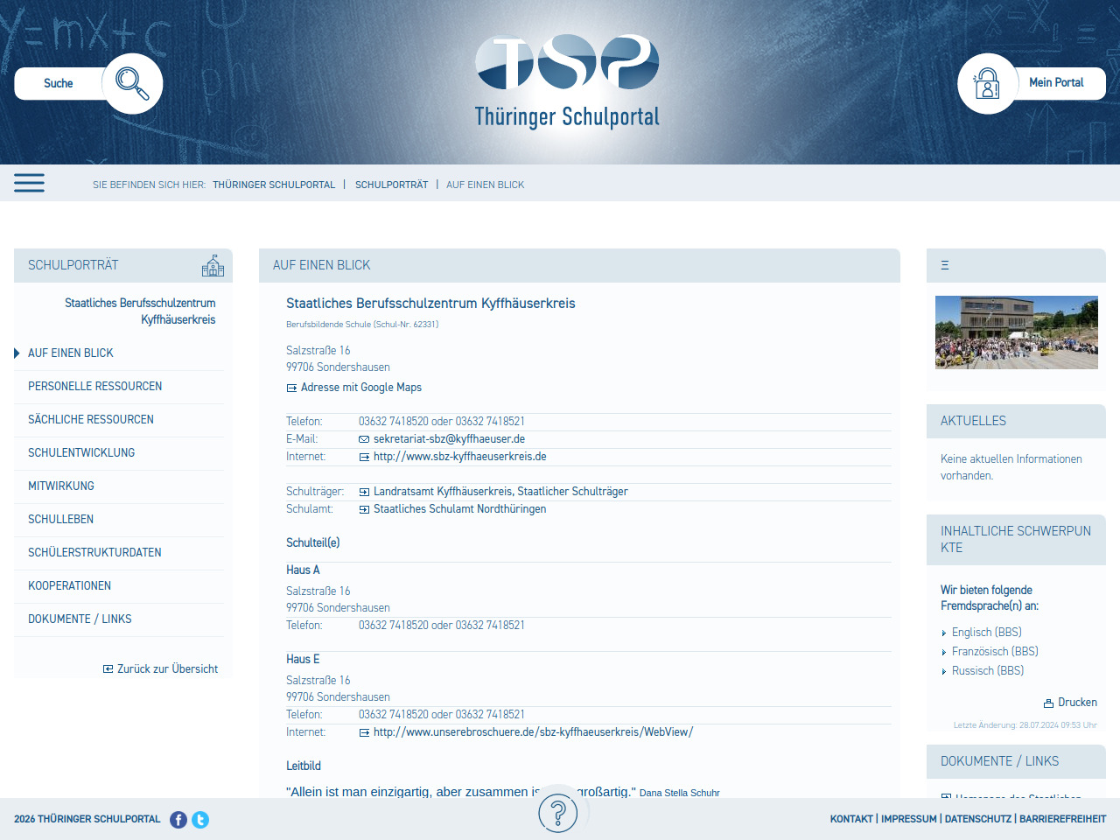1120x840 pixels.
Task: Open the question mark help icon
Action: (557, 814)
